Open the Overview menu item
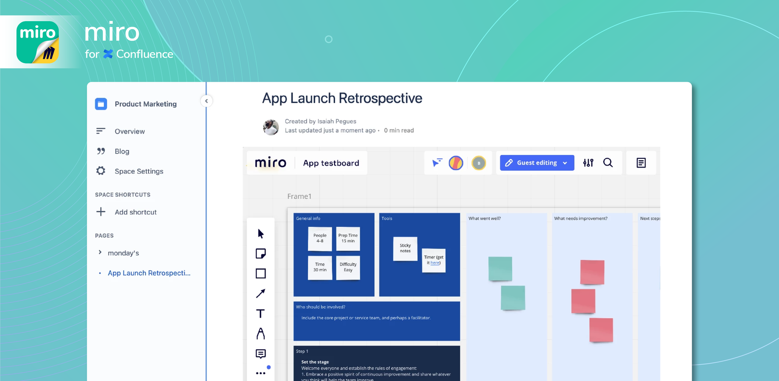 (130, 131)
